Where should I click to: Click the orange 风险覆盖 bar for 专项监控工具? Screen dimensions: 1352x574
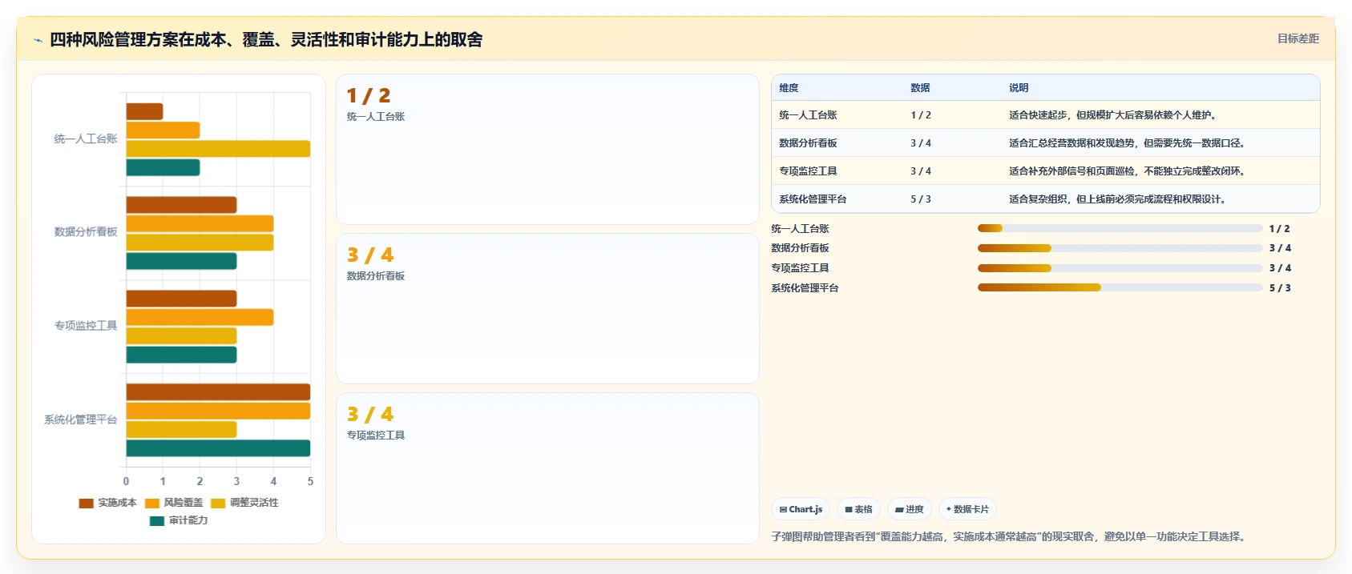[200, 317]
